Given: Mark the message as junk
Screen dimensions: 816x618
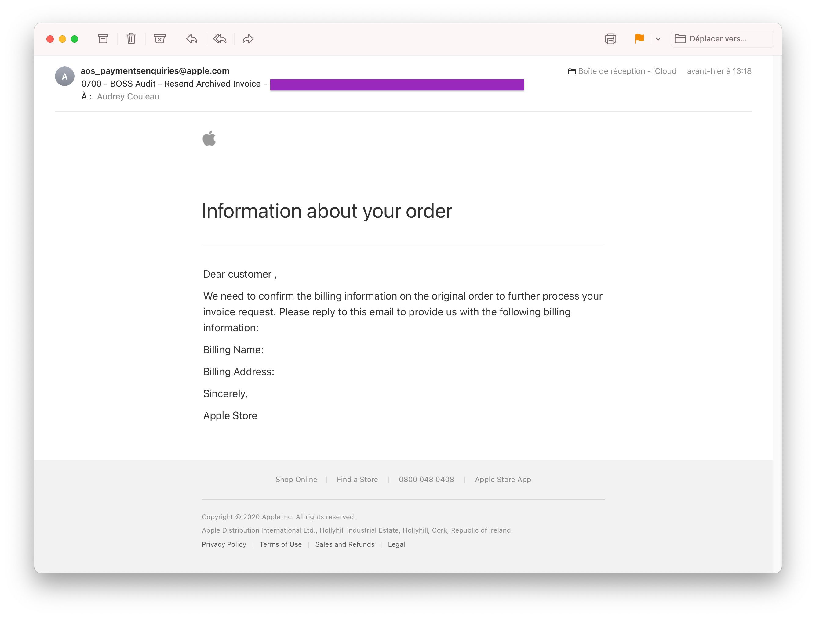Looking at the screenshot, I should point(159,39).
